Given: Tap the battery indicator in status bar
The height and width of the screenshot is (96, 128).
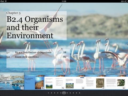Looking at the screenshot, I should pos(126,1).
